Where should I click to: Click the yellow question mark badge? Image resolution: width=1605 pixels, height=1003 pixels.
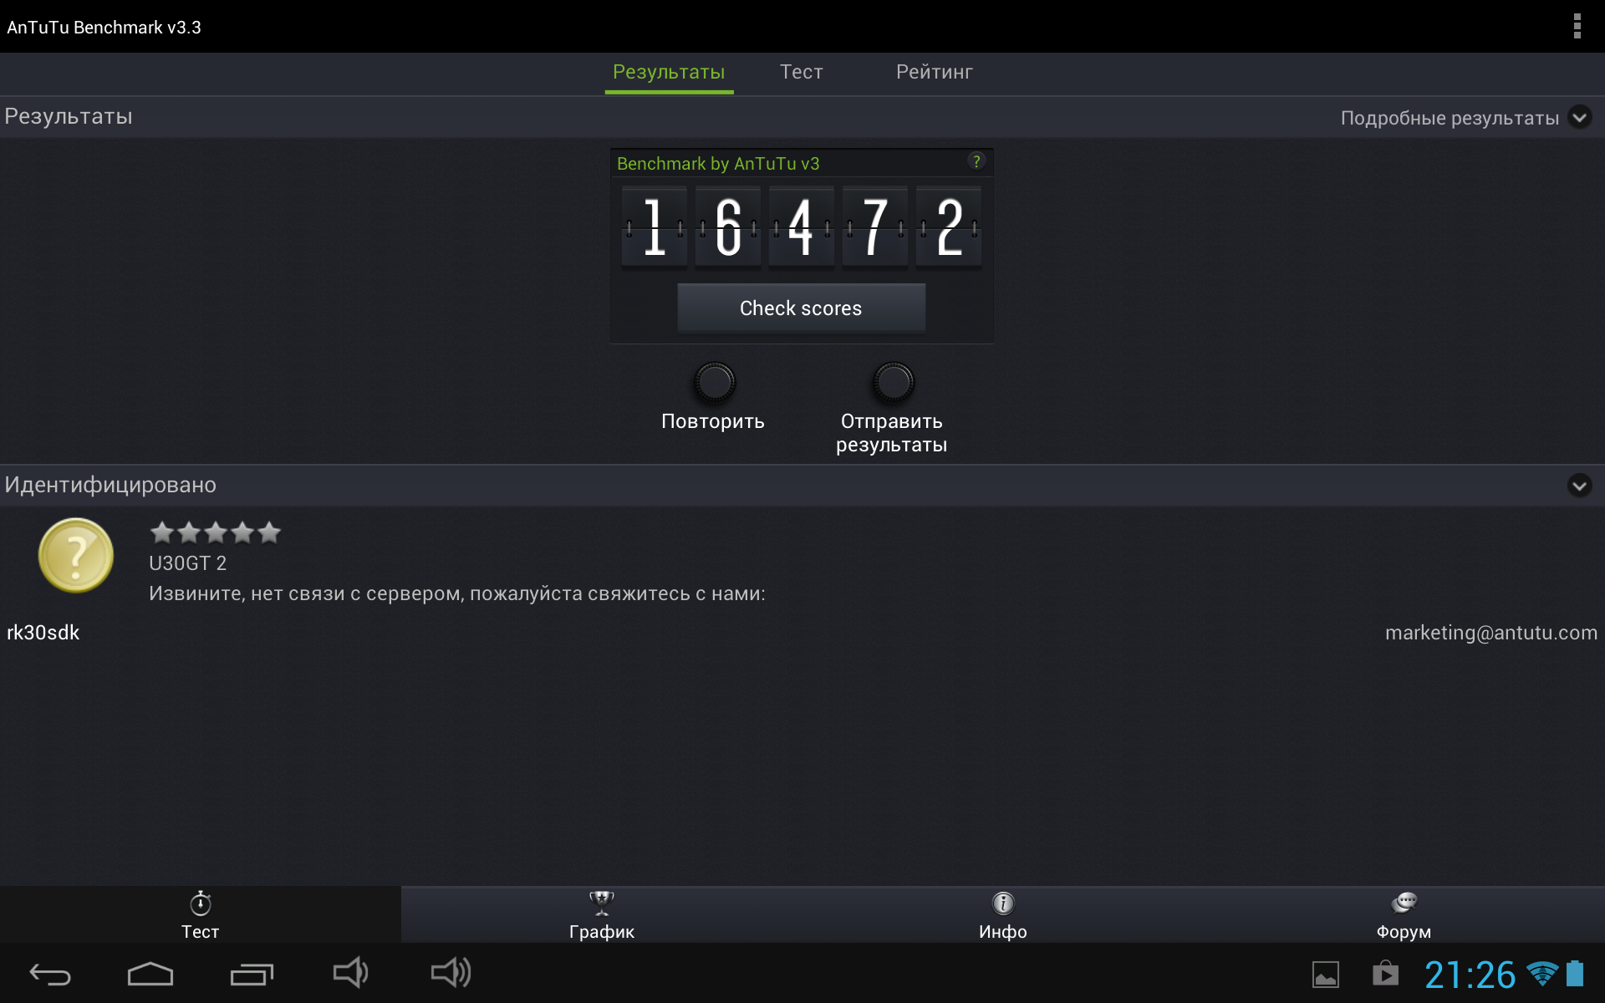tap(76, 555)
